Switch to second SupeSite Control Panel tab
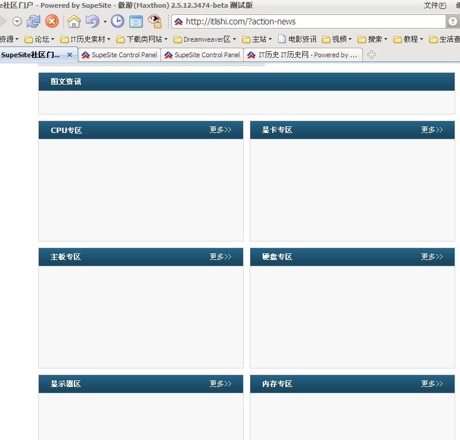The width and height of the screenshot is (460, 440). point(202,55)
